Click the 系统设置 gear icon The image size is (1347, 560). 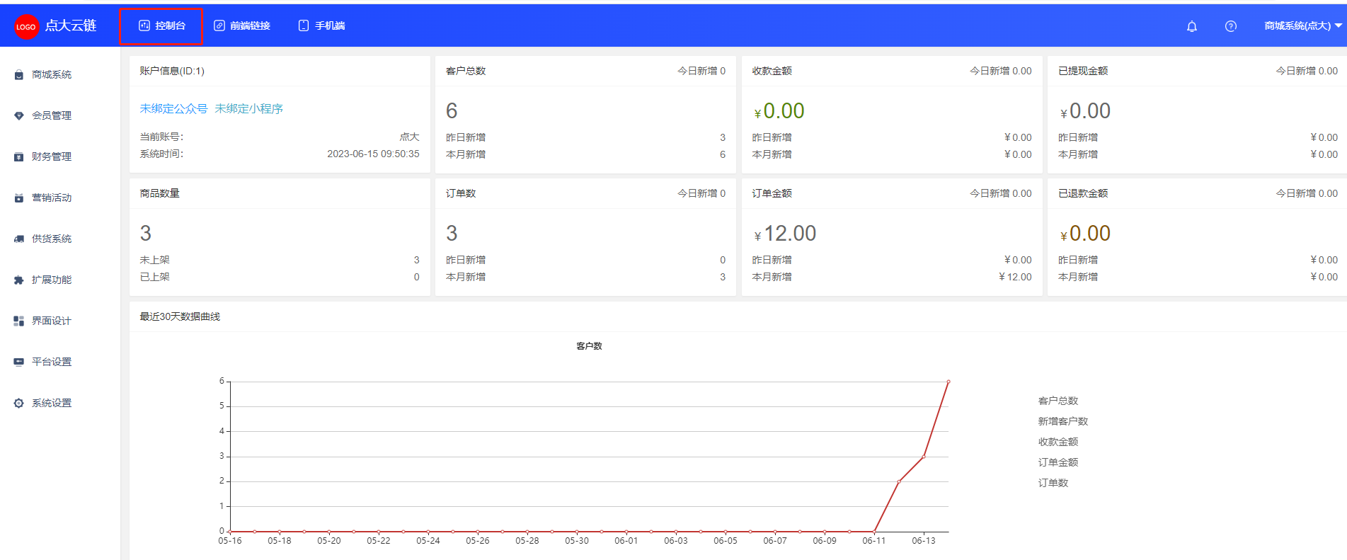tap(19, 403)
